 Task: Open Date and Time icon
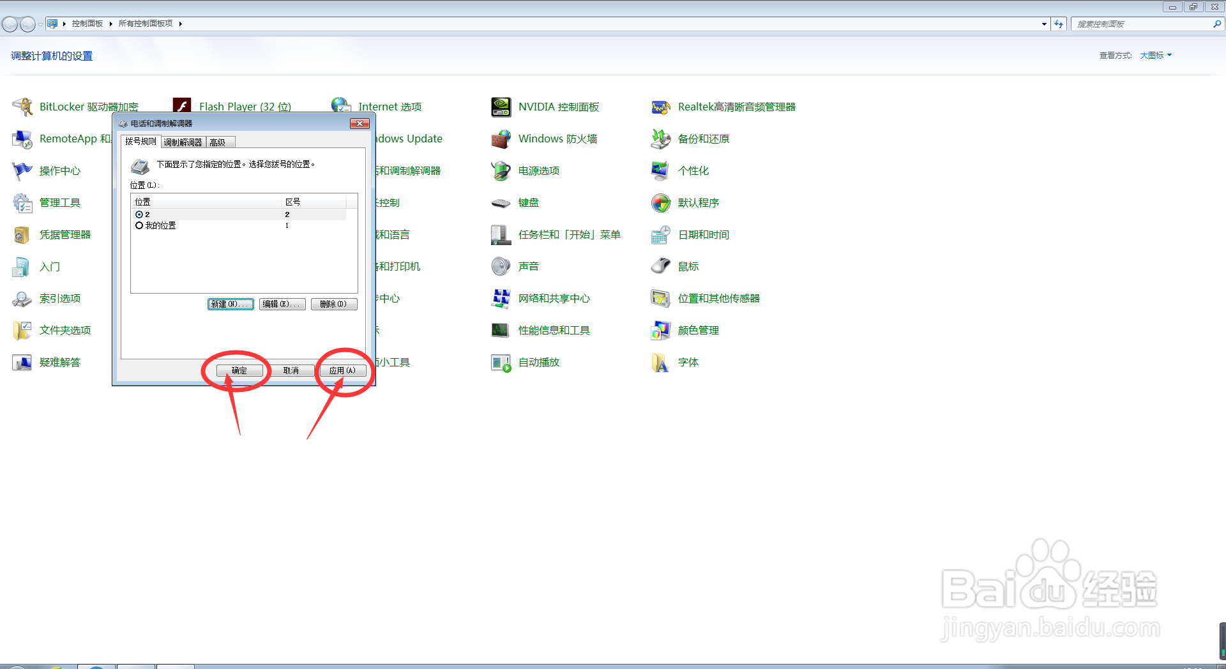tap(661, 234)
